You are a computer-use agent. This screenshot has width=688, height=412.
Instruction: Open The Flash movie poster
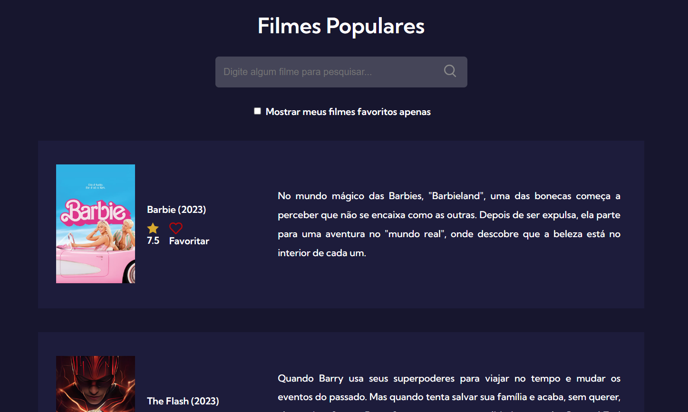[x=96, y=384]
